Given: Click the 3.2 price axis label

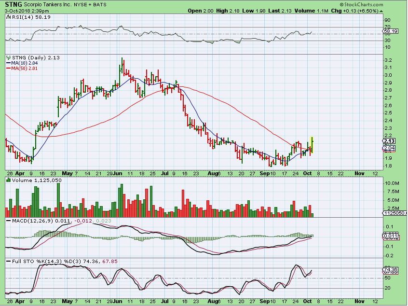Looking at the screenshot, I should pyautogui.click(x=388, y=60).
